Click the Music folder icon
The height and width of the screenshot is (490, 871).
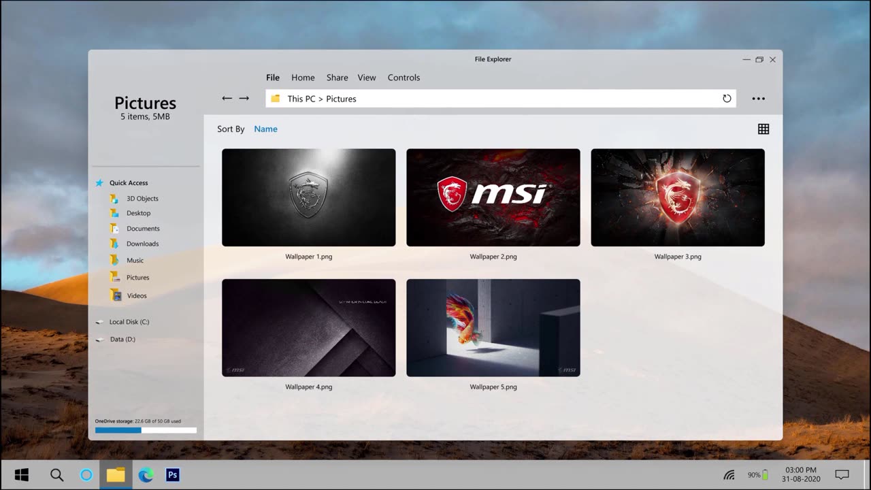(114, 260)
